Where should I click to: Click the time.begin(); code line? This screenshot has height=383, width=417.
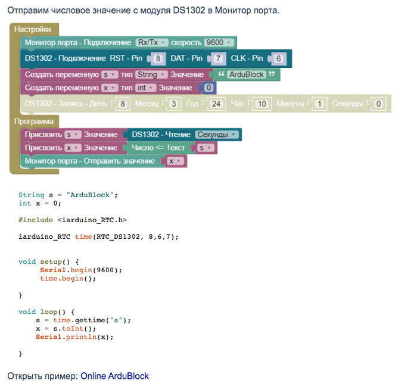68,279
